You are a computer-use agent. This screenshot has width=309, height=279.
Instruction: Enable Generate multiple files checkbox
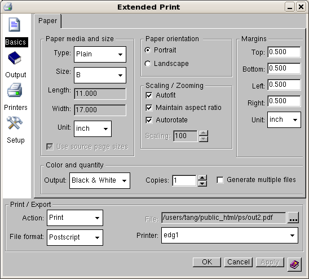220,180
